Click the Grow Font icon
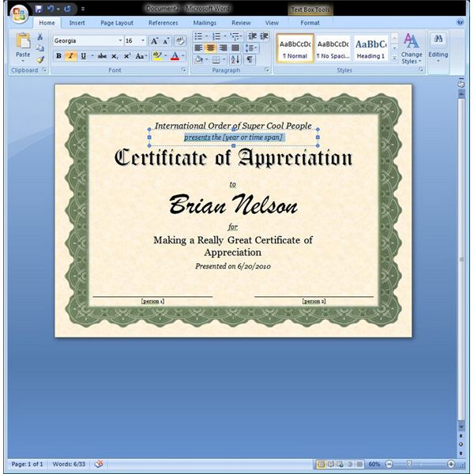The width and height of the screenshot is (474, 474). click(x=154, y=40)
